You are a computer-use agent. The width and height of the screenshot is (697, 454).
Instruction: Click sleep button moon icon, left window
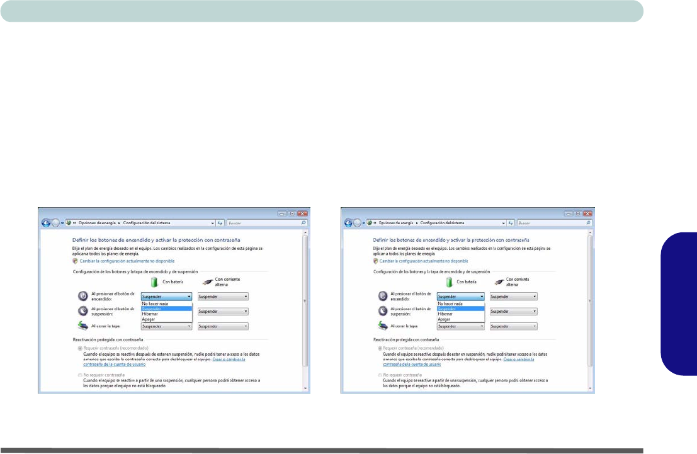pyautogui.click(x=82, y=311)
